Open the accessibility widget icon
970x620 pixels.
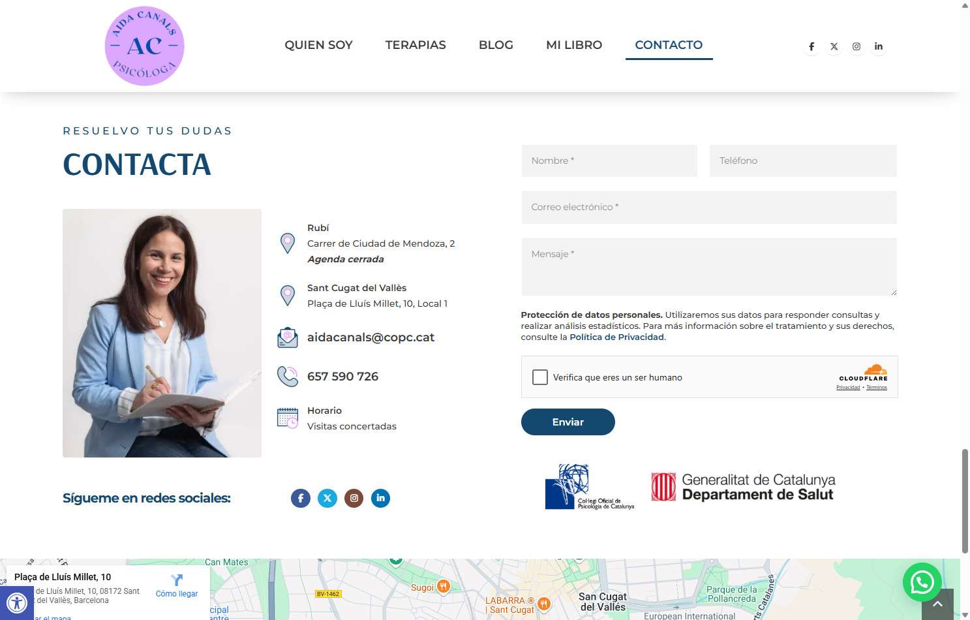click(x=16, y=603)
